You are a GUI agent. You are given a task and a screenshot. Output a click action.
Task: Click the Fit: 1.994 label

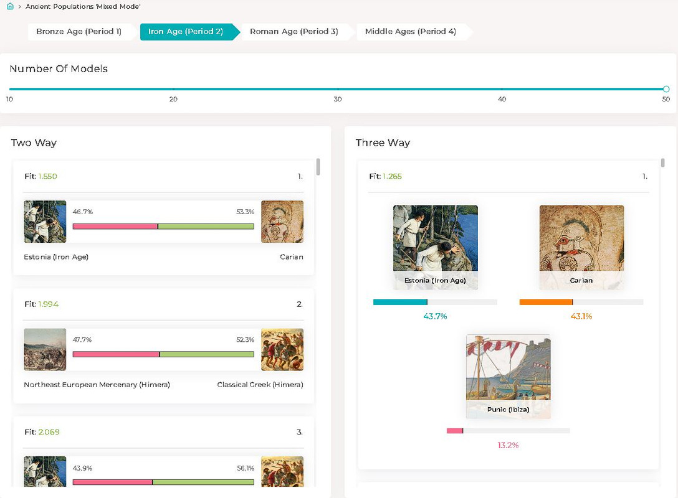[x=42, y=304]
